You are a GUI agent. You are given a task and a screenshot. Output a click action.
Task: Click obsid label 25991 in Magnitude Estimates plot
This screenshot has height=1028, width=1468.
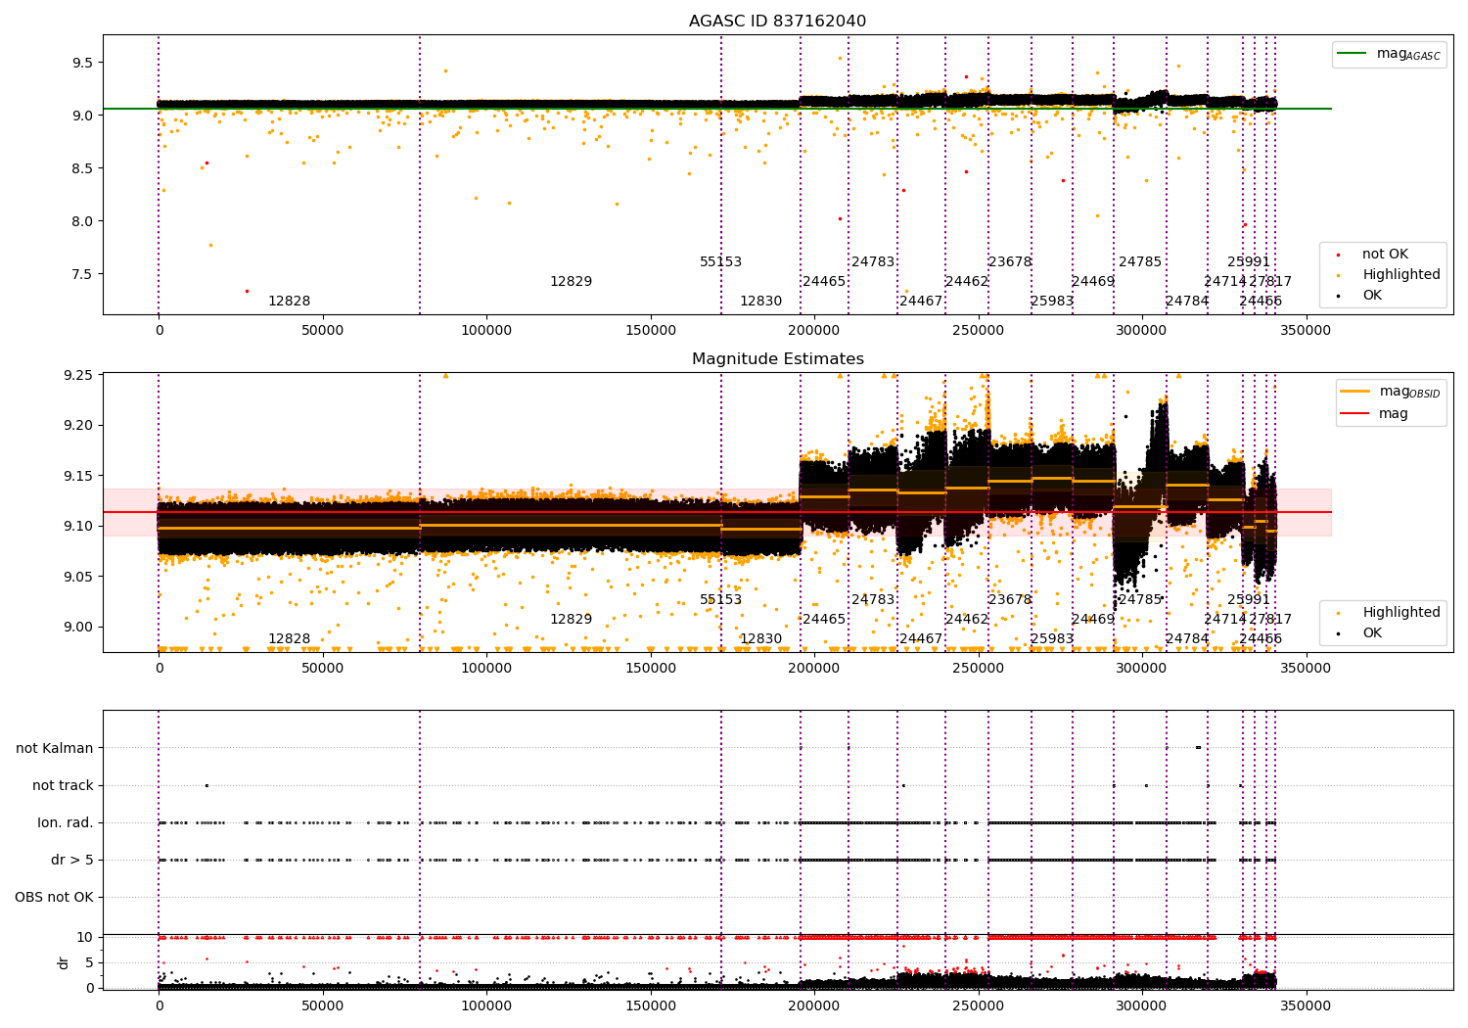coord(1249,600)
